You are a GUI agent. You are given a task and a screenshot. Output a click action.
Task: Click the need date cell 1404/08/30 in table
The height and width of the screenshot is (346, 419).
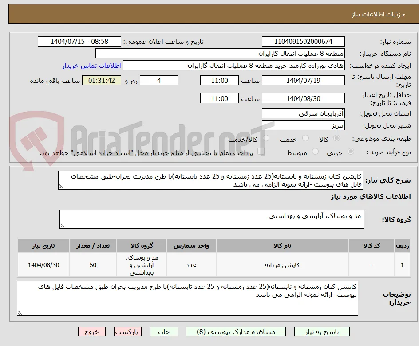[43, 265]
